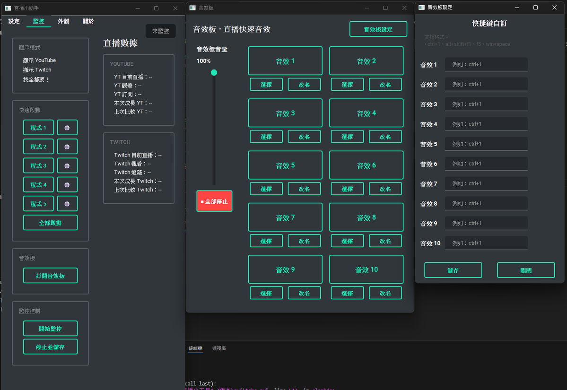This screenshot has width=567, height=390.
Task: Open settings gear for 程式 4
Action: (x=67, y=185)
